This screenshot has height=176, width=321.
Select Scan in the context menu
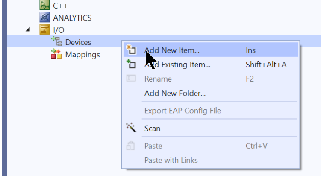coord(211,128)
